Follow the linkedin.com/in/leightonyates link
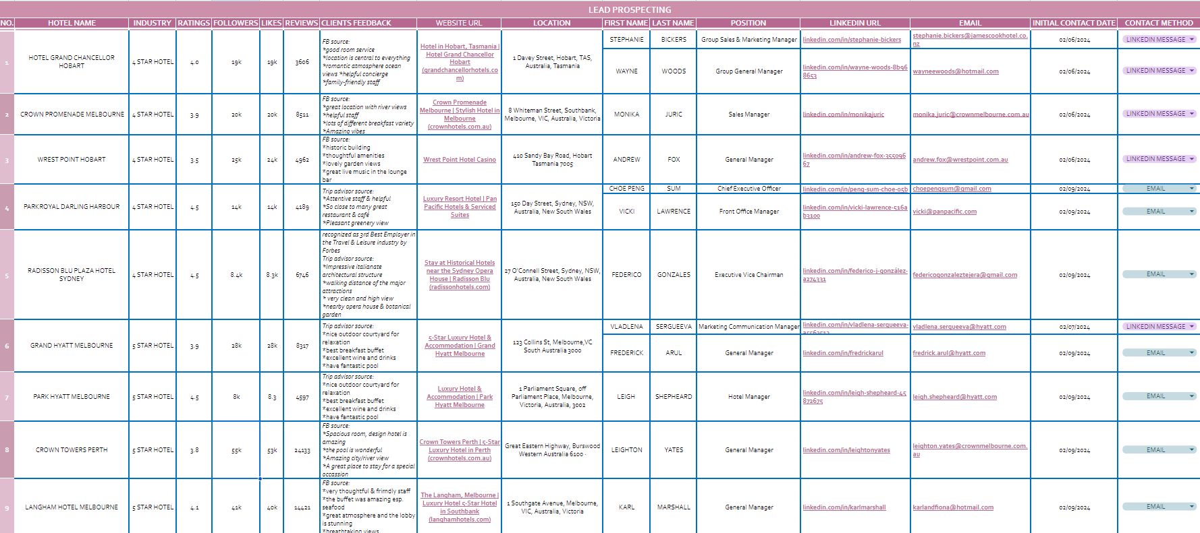 point(846,450)
